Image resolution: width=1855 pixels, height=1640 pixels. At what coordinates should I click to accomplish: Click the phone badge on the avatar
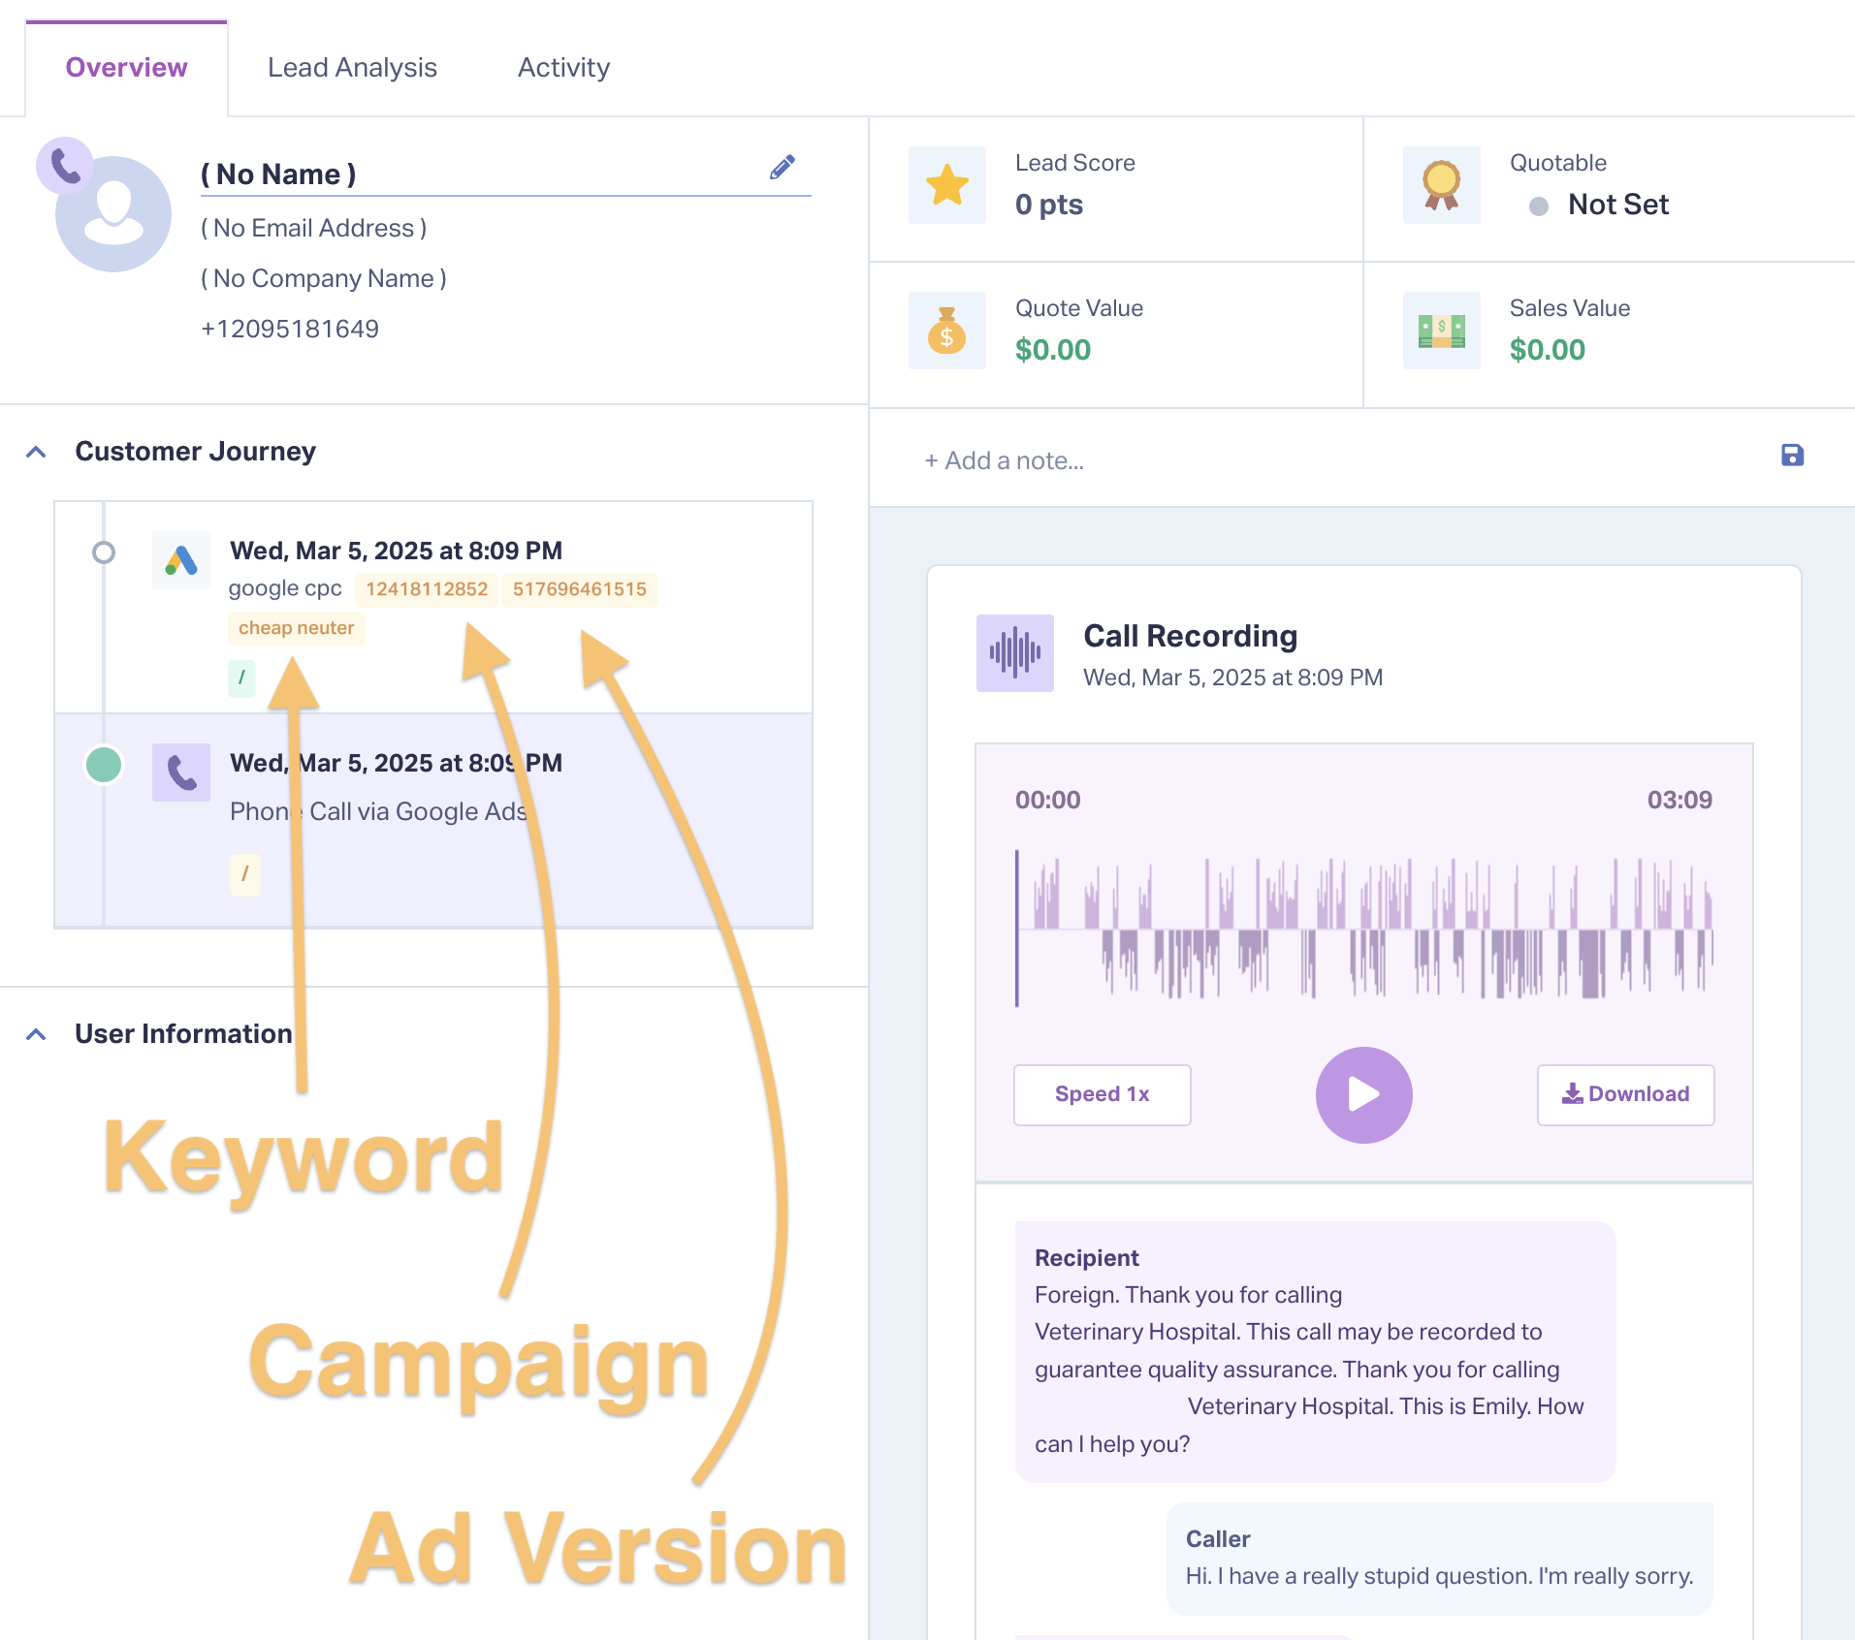(65, 166)
